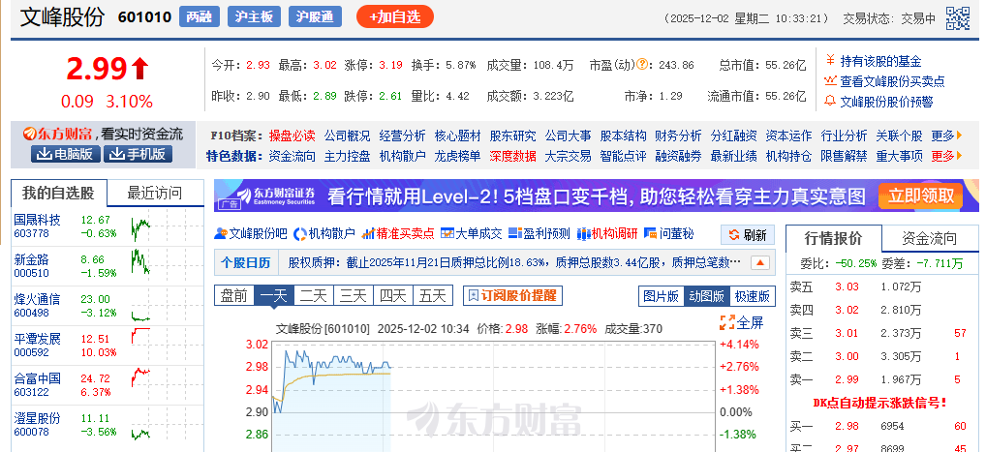Viewport: 986px width, 452px height.
Task: Select 三天 chart period
Action: [x=353, y=295]
